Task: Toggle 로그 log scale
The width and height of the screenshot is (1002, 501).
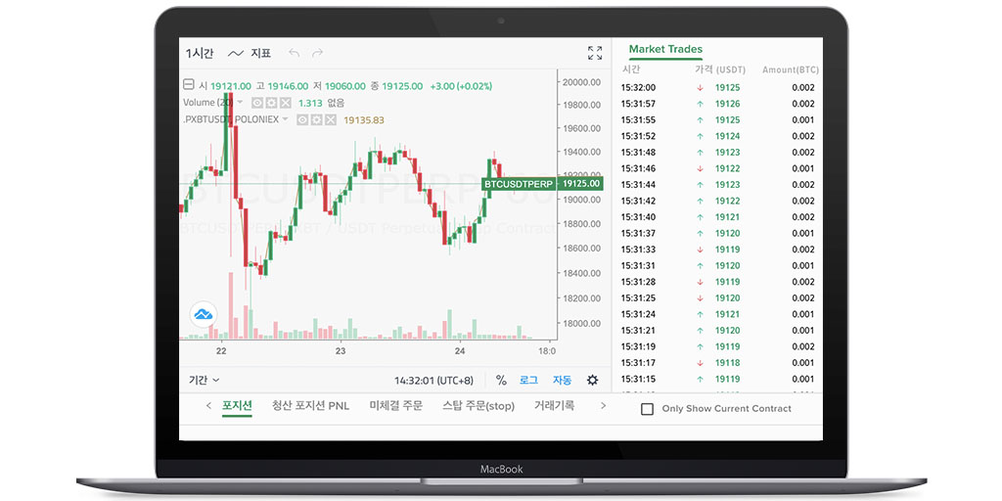Action: click(528, 381)
